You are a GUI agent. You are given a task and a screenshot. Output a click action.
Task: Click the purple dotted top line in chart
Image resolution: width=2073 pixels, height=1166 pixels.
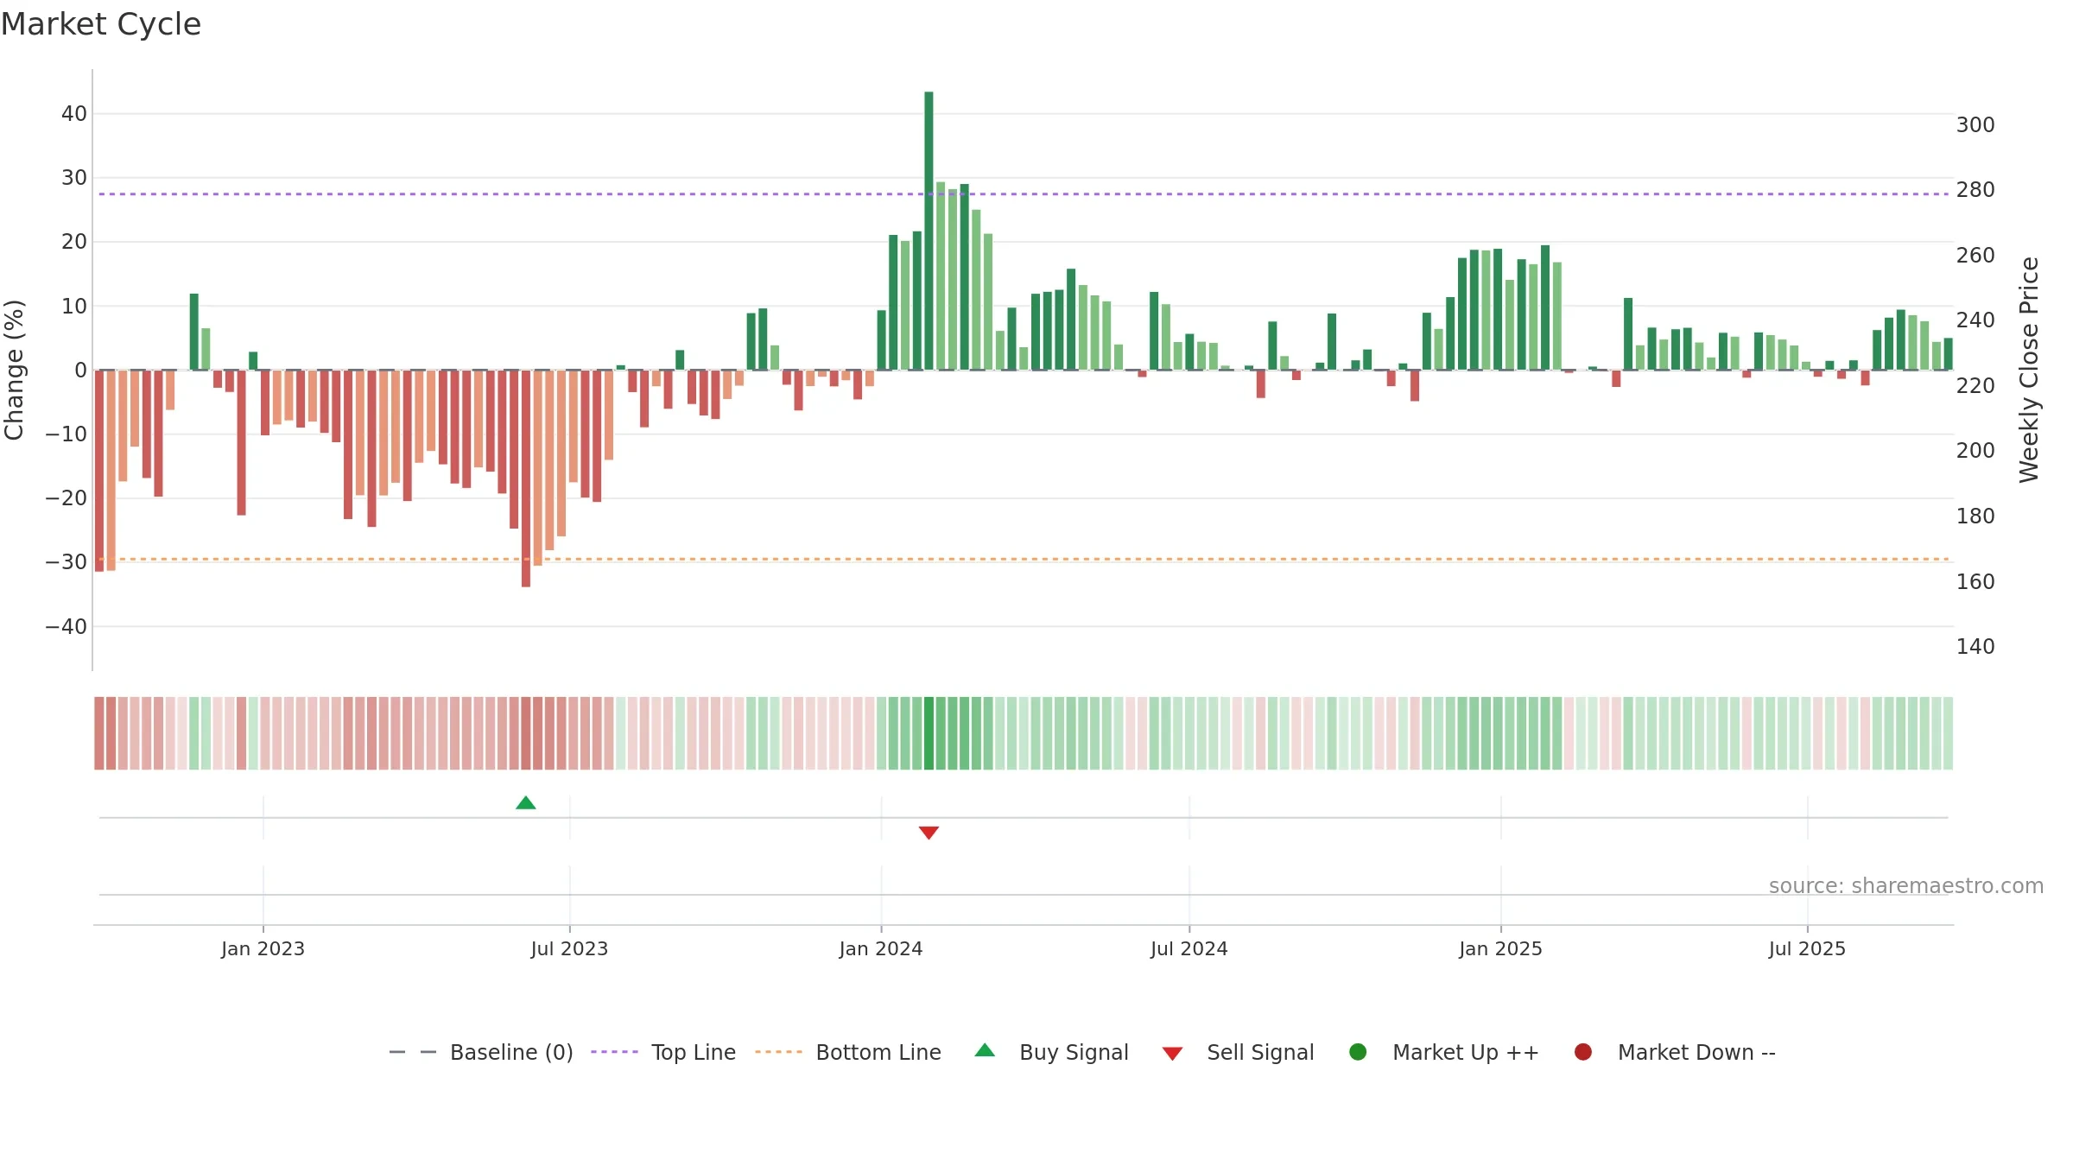click(1024, 194)
